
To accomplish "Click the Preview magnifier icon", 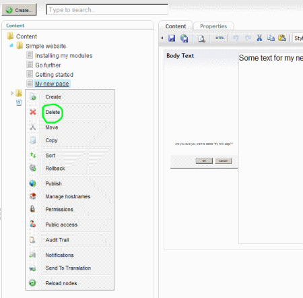I will pos(201,38).
